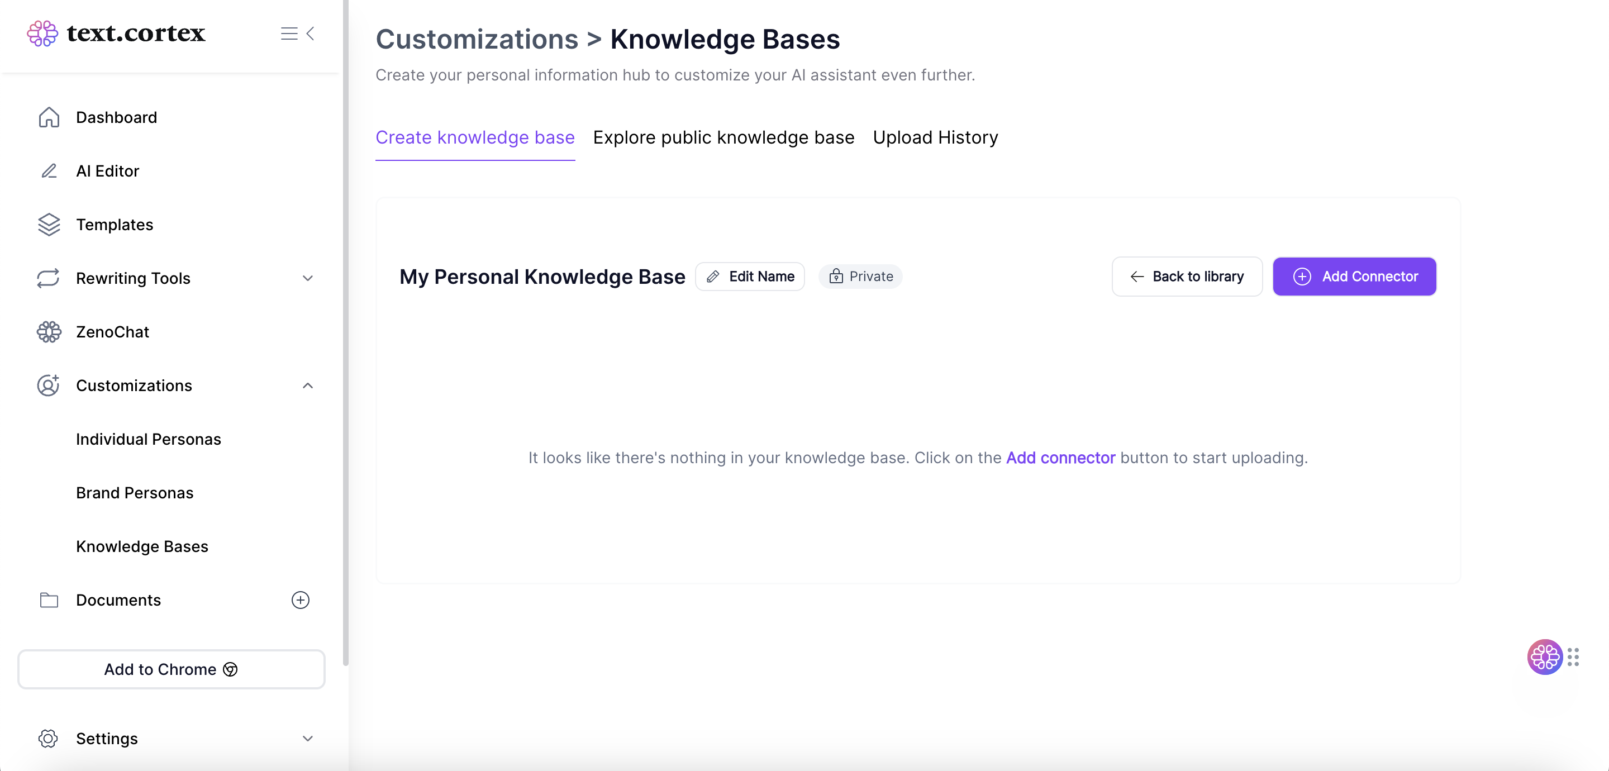This screenshot has width=1609, height=771.
Task: Click the My Personal Knowledge Base title
Action: tap(542, 276)
